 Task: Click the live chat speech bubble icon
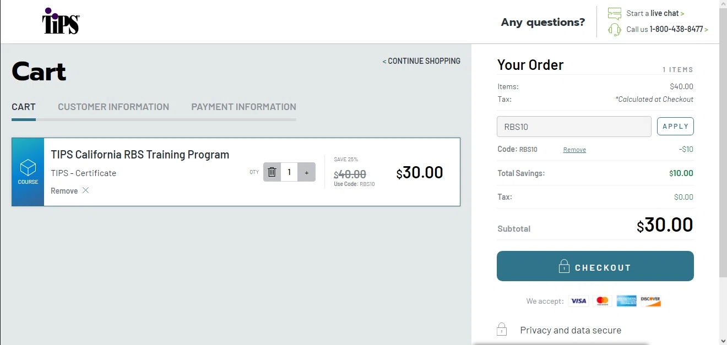coord(615,13)
